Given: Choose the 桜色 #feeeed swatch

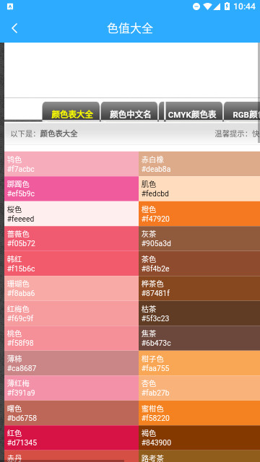Looking at the screenshot, I should click(71, 214).
